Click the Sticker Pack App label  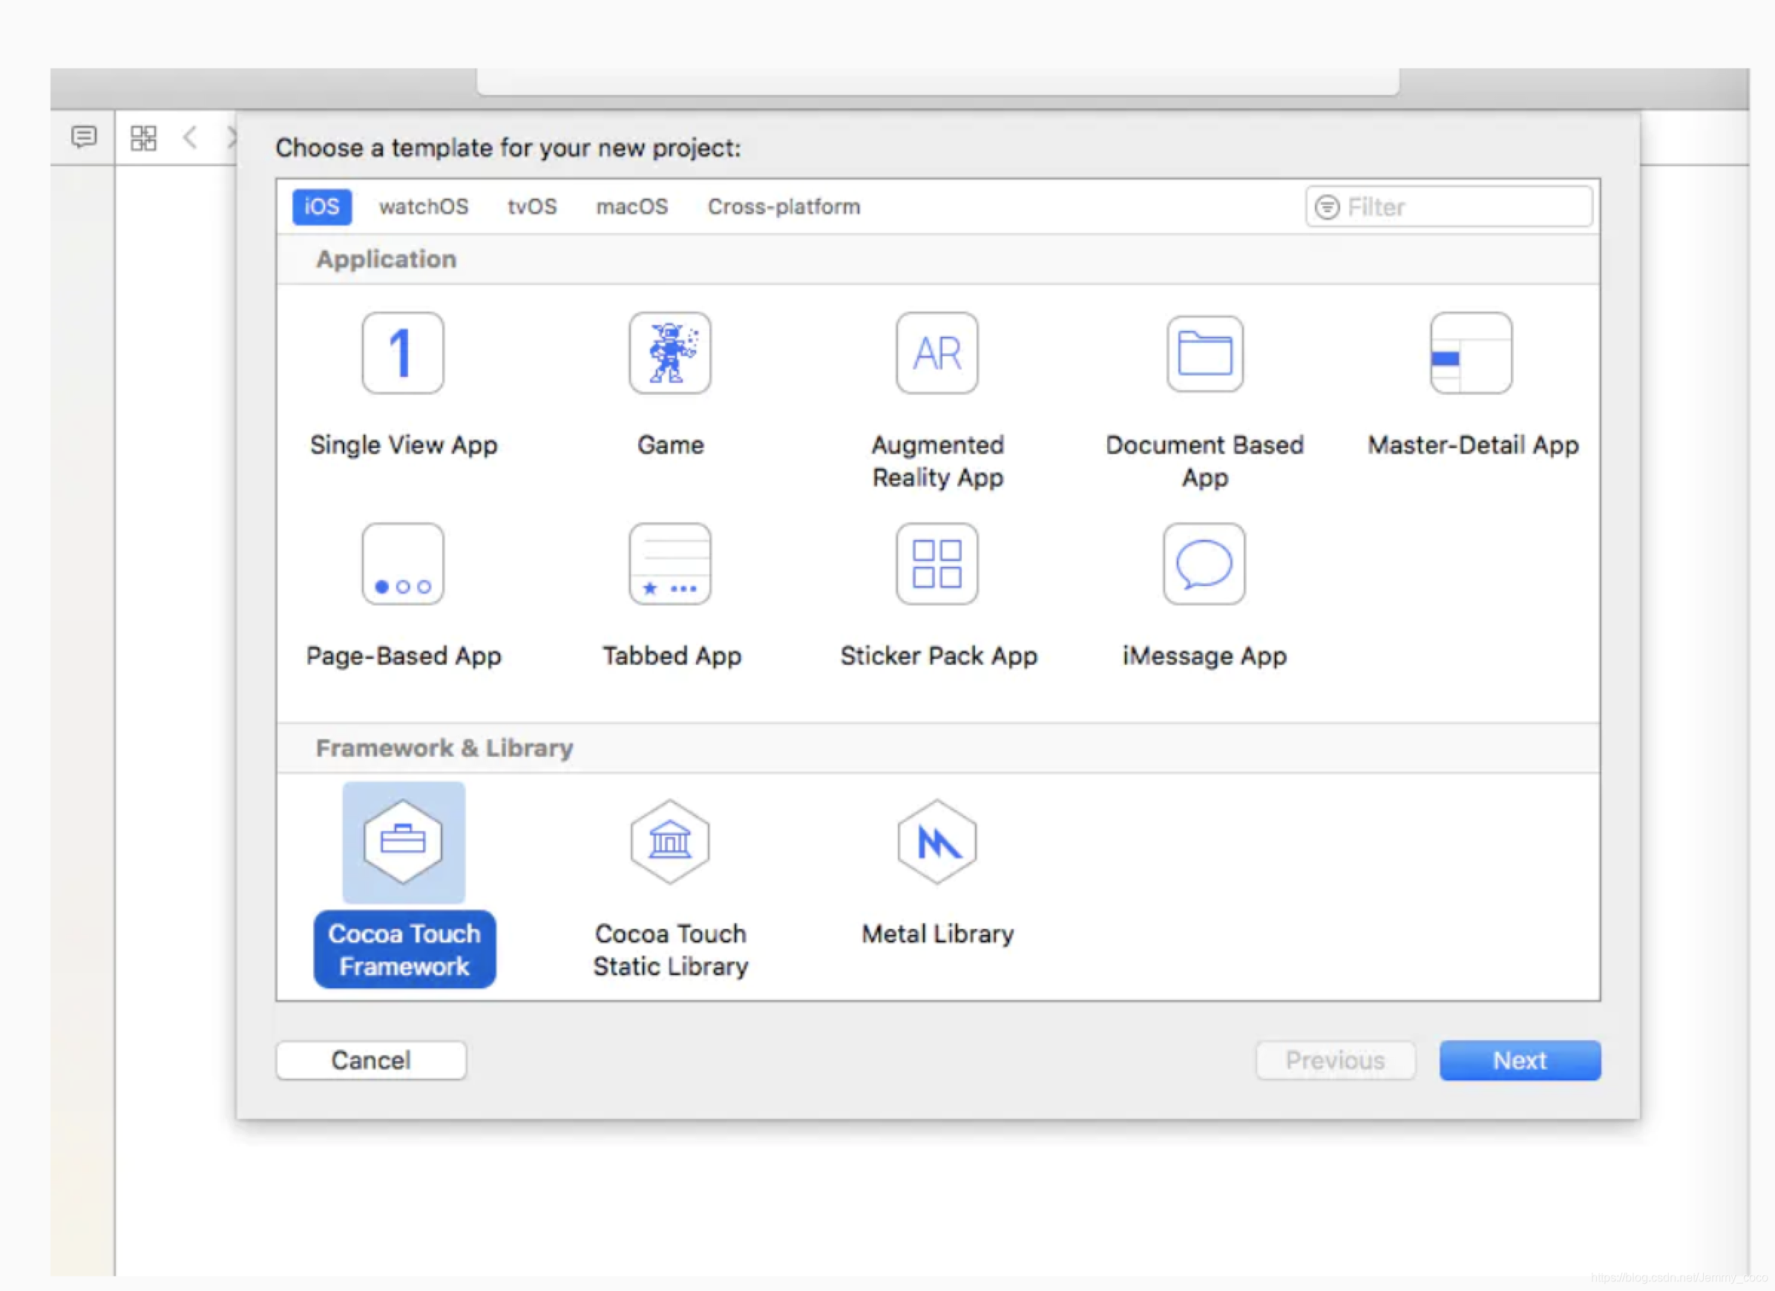939,656
